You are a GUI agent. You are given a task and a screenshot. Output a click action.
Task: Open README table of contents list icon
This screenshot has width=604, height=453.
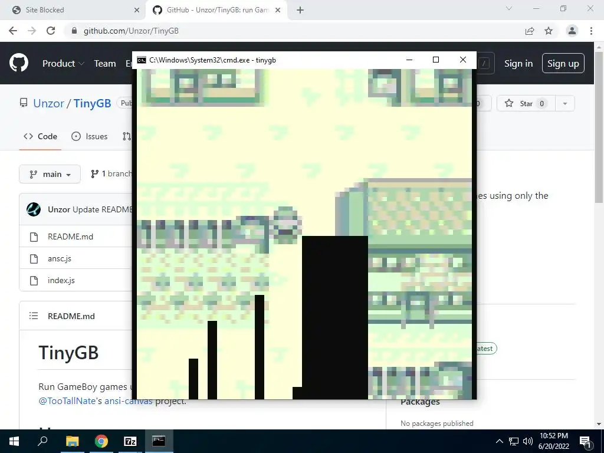click(x=34, y=316)
